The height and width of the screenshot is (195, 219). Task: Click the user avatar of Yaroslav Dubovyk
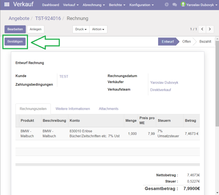[183, 4]
